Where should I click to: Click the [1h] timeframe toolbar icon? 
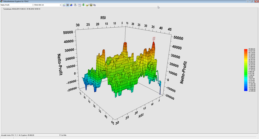tap(80, 5)
